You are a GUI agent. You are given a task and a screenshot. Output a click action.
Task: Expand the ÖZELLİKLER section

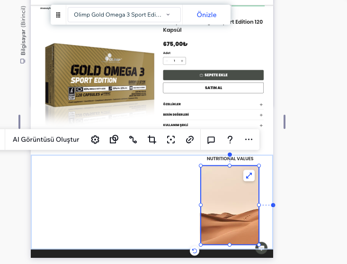(214, 104)
